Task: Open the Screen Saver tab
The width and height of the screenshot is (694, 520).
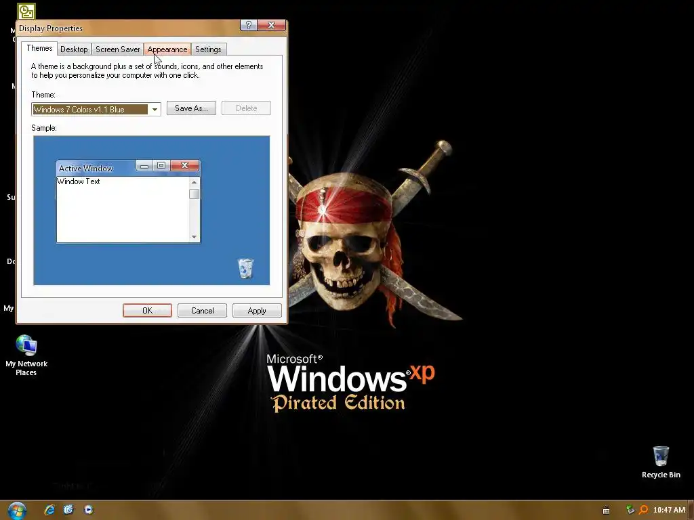Action: (x=118, y=49)
